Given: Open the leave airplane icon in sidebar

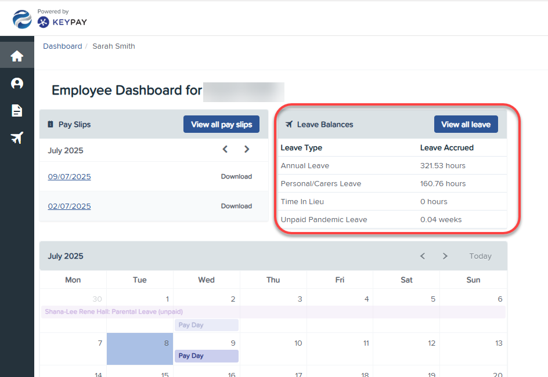Looking at the screenshot, I should point(17,138).
